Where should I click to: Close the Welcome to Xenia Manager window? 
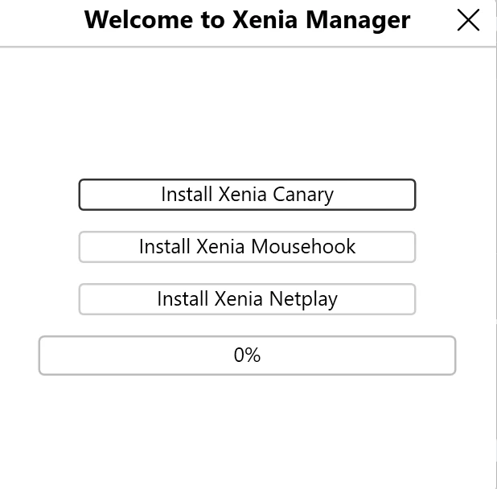point(468,21)
